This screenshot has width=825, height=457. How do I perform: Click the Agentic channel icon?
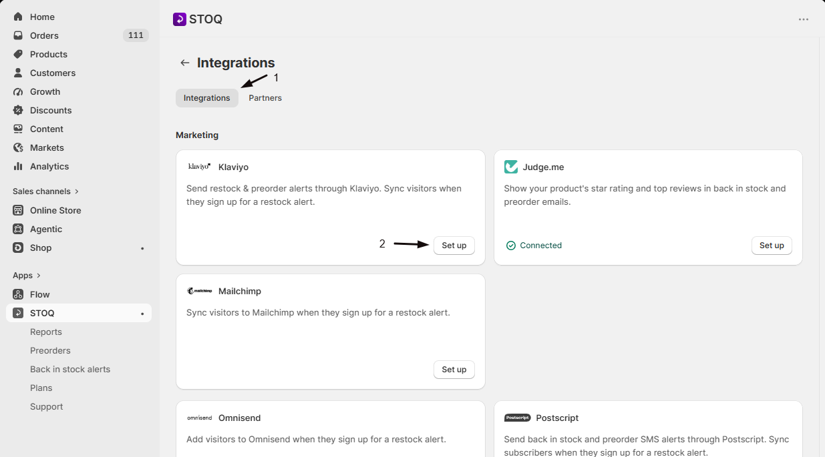click(18, 229)
